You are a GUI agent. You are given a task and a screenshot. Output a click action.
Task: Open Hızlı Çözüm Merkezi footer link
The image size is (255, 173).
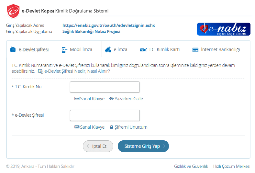pos(232,166)
